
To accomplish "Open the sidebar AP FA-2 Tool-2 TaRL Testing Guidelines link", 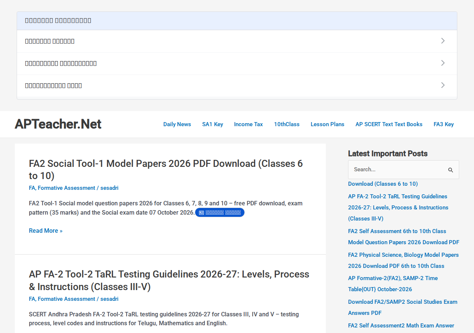I will click(398, 208).
